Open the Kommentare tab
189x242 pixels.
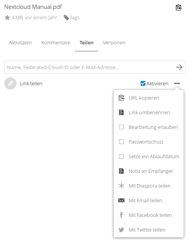(56, 43)
